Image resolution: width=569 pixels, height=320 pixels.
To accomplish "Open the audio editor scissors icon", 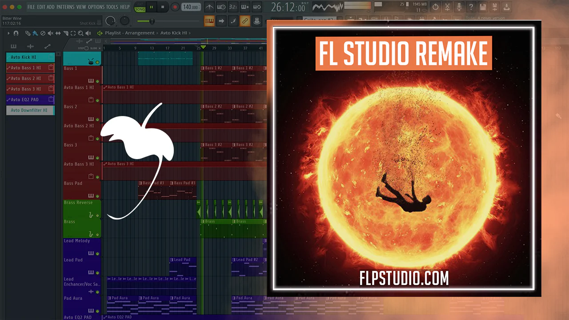I will click(448, 7).
